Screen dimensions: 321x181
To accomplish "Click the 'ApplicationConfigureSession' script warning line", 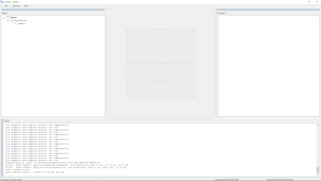I will coord(66,167).
